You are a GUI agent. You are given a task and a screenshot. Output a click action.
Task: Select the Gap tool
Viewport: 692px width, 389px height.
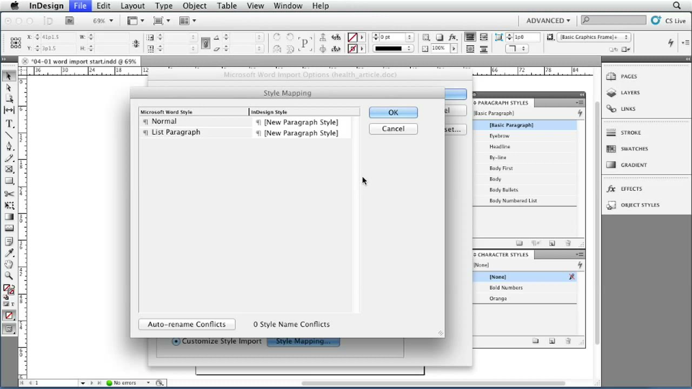9,110
